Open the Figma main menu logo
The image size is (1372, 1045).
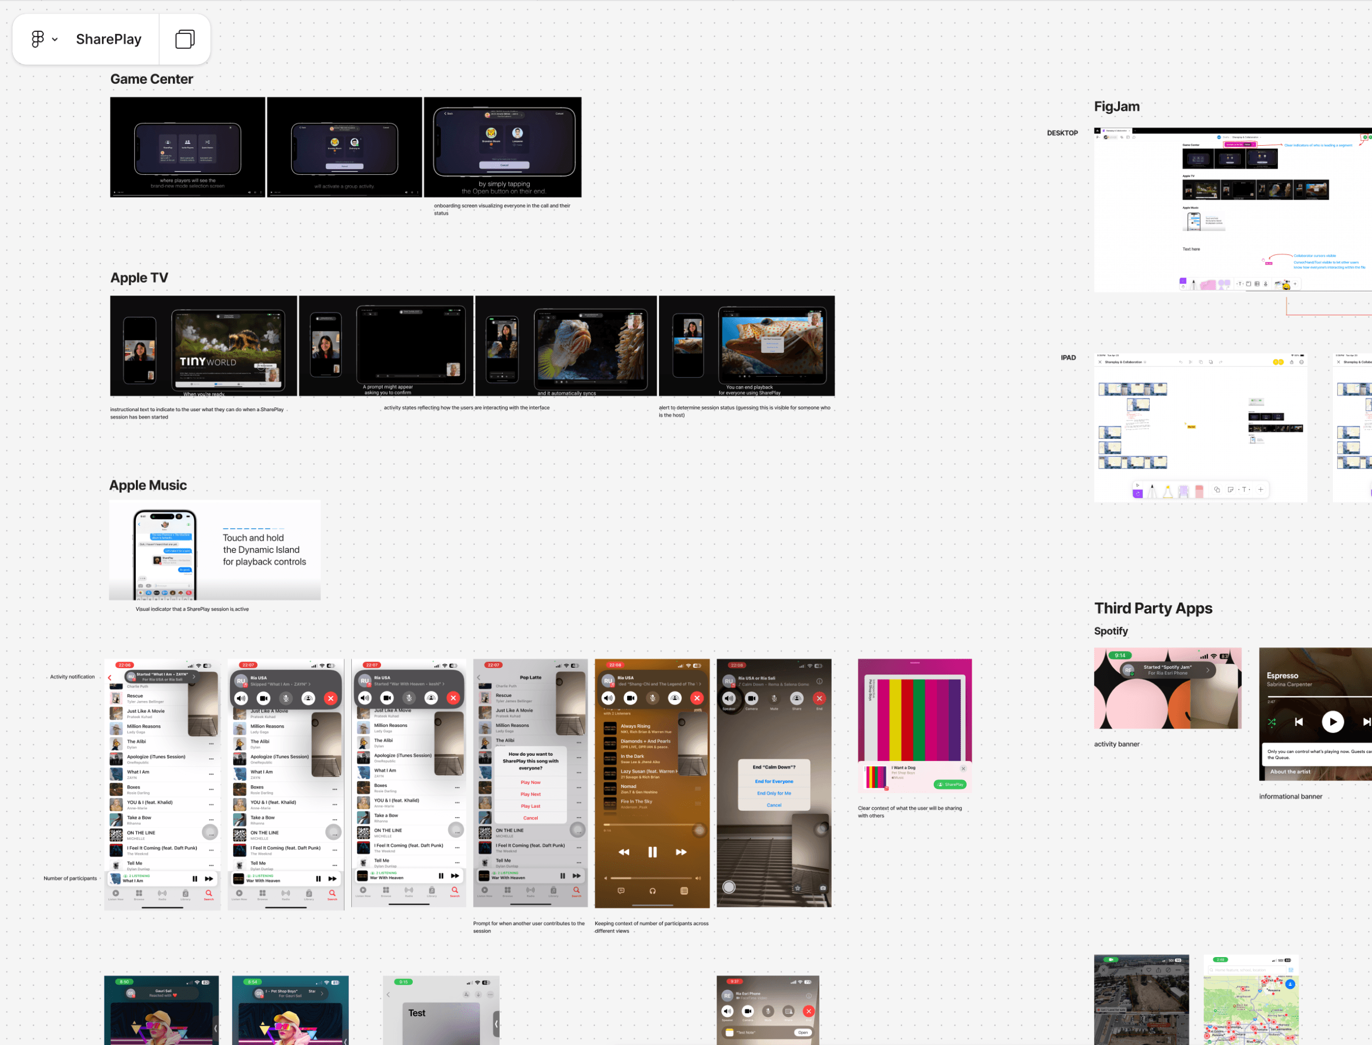pos(37,39)
